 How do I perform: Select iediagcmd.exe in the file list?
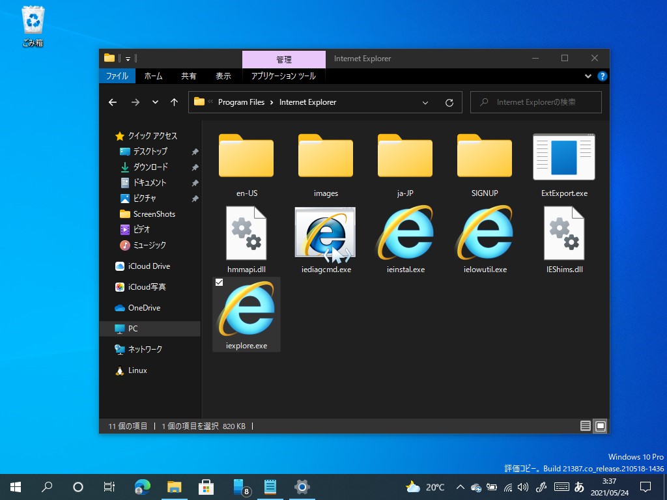click(325, 232)
